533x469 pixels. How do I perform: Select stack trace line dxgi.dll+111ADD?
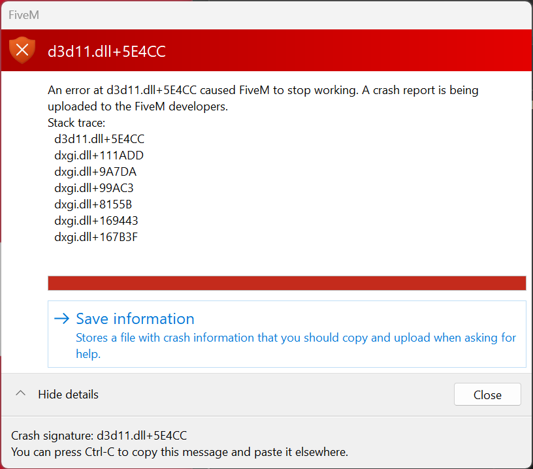[x=99, y=155]
